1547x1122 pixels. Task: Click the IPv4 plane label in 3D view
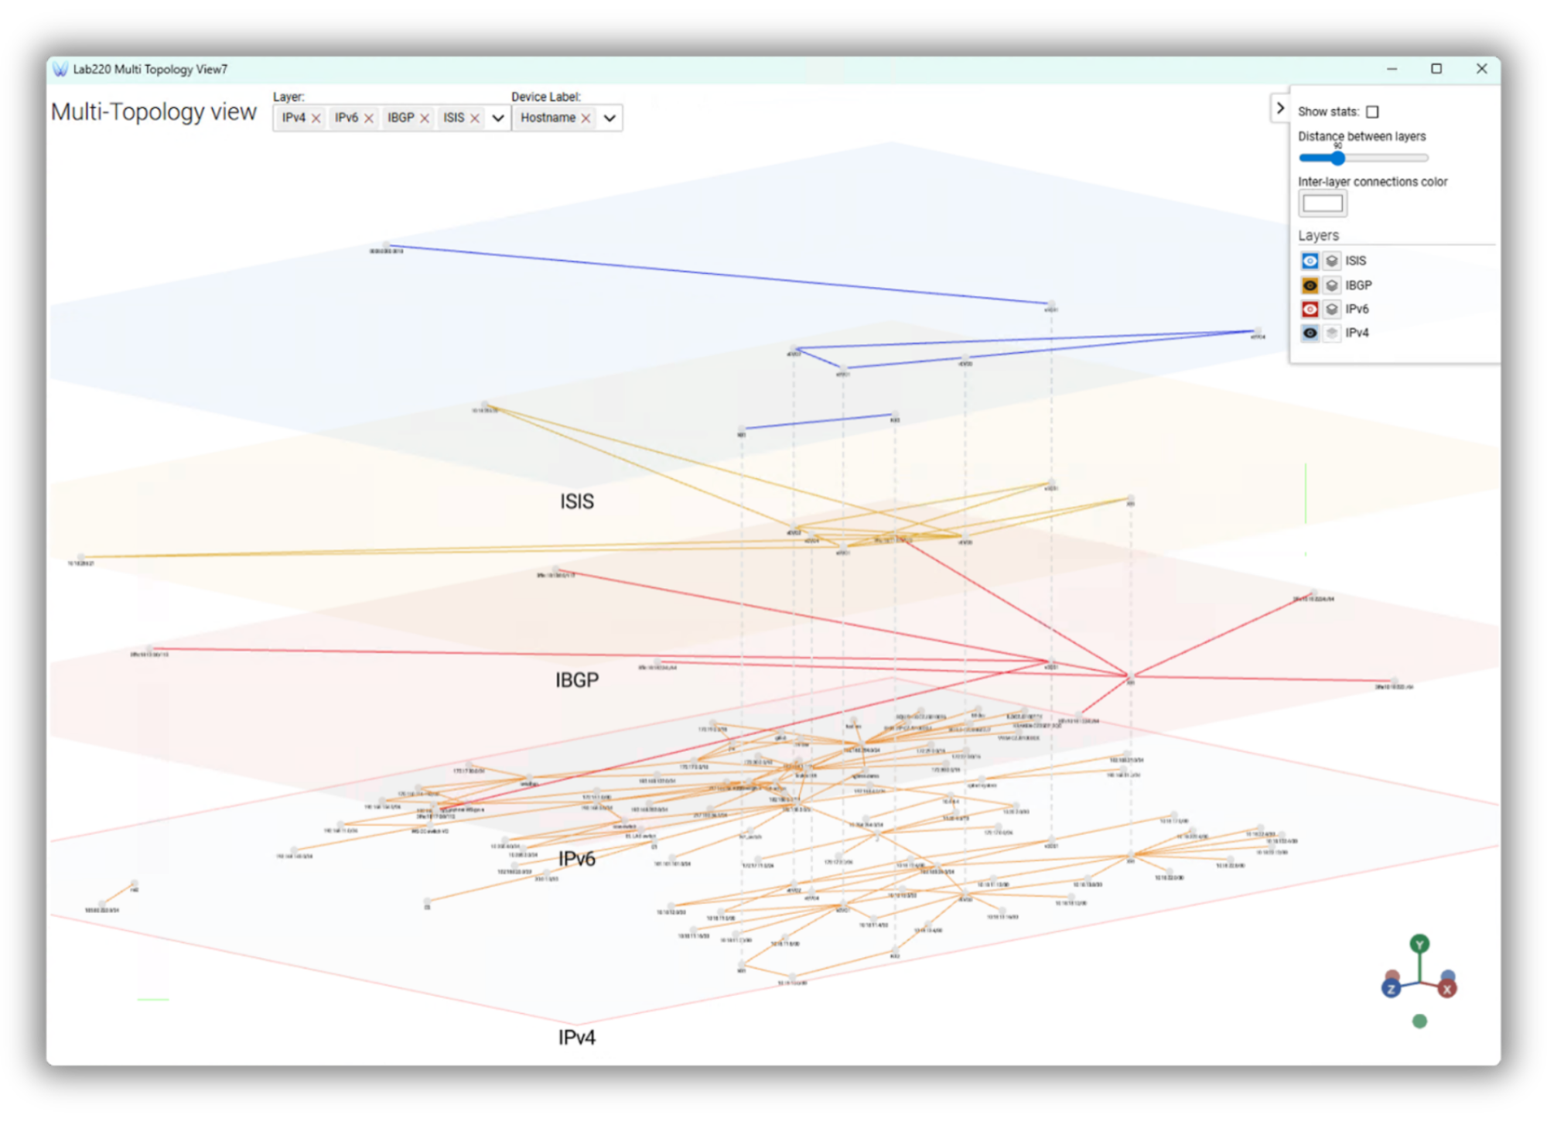577,1038
